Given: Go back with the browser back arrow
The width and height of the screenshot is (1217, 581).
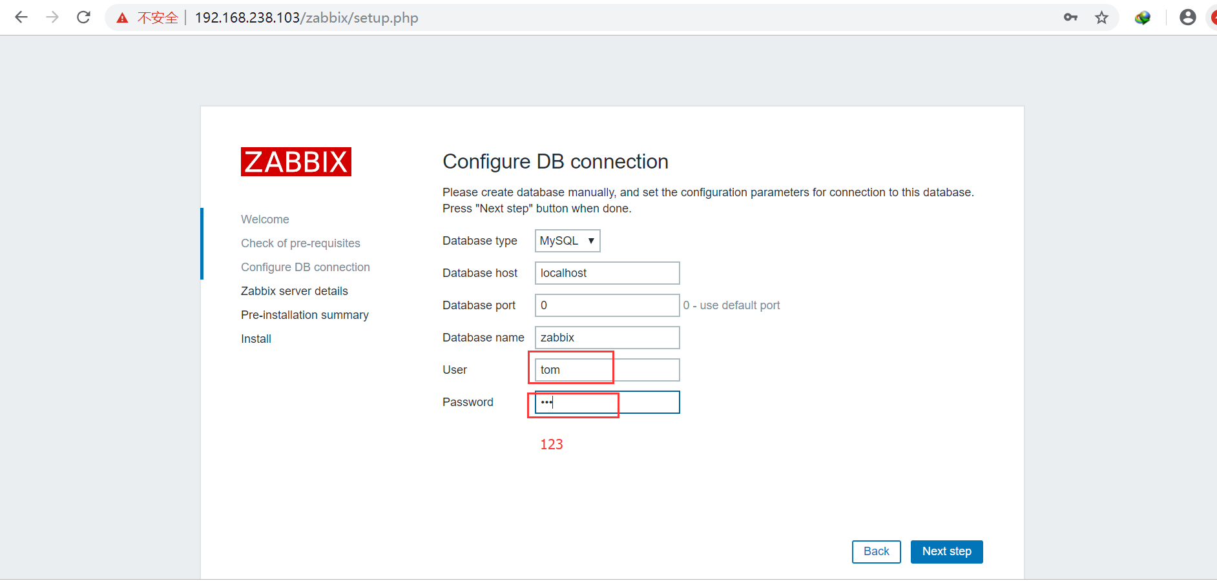Looking at the screenshot, I should (21, 17).
